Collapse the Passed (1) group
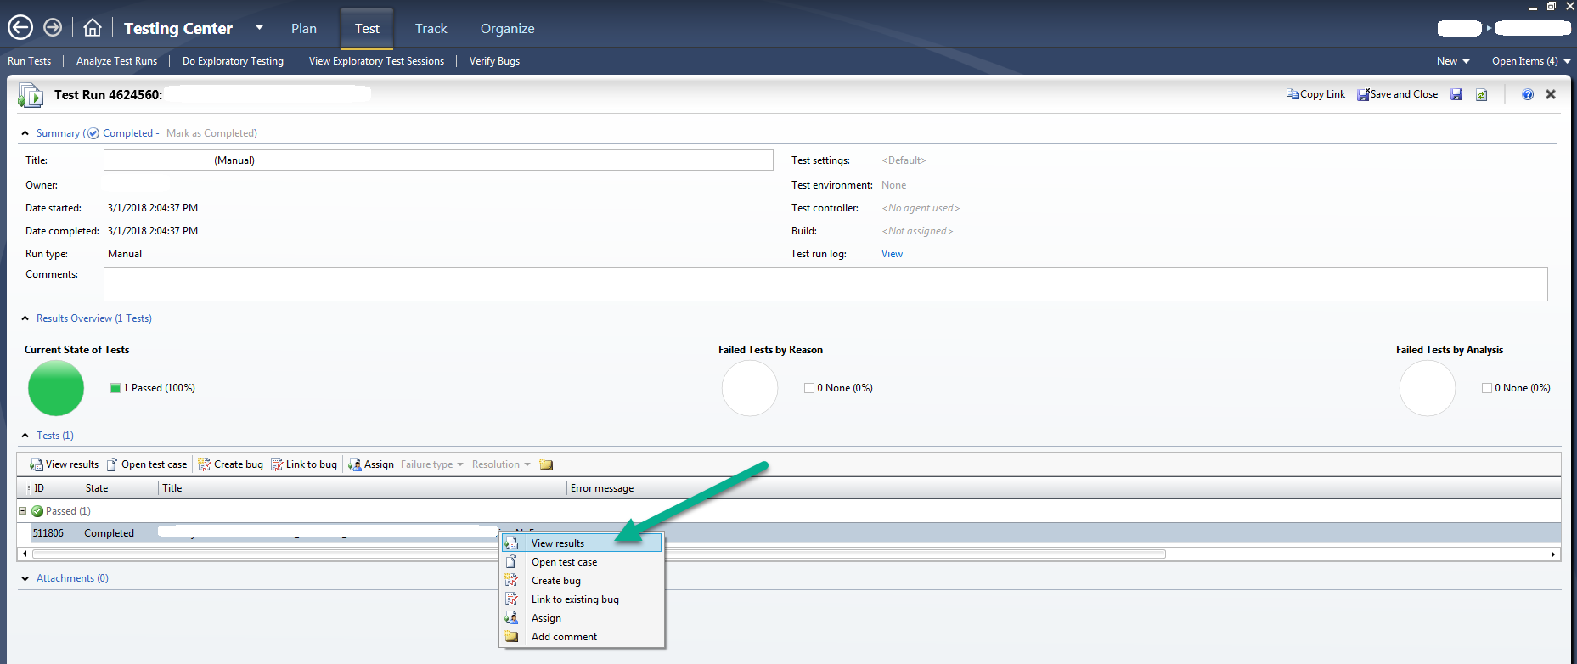 pos(23,511)
